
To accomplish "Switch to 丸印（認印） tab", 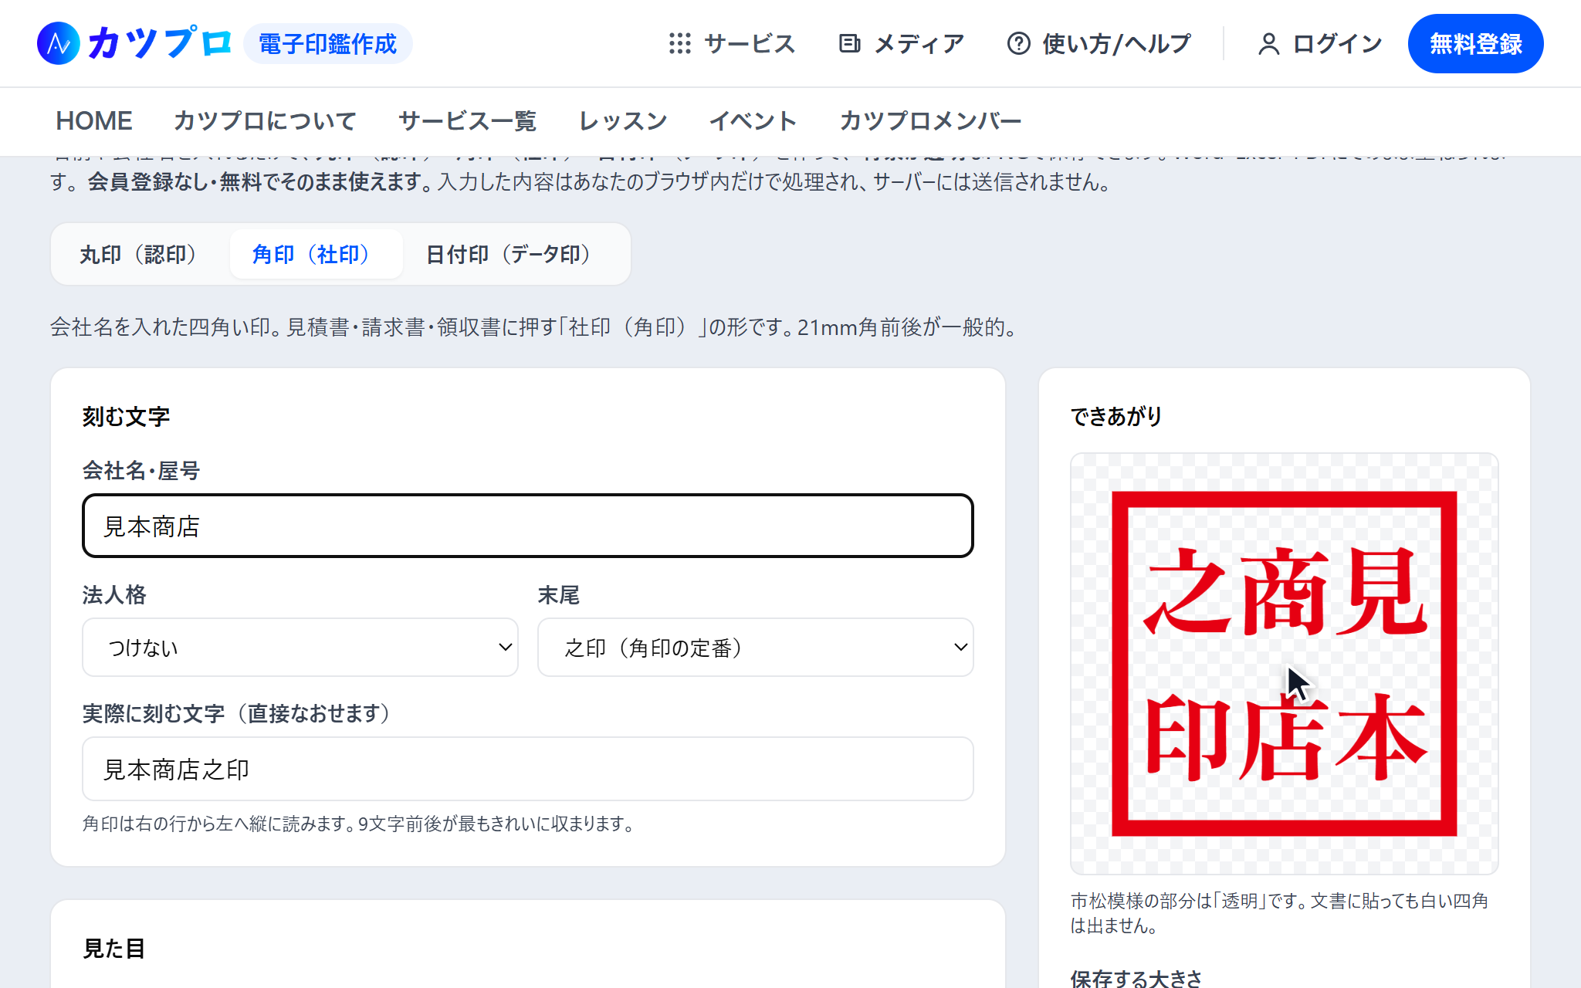I will 143,254.
